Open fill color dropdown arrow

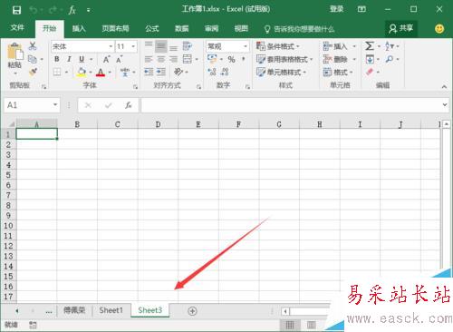coord(91,73)
